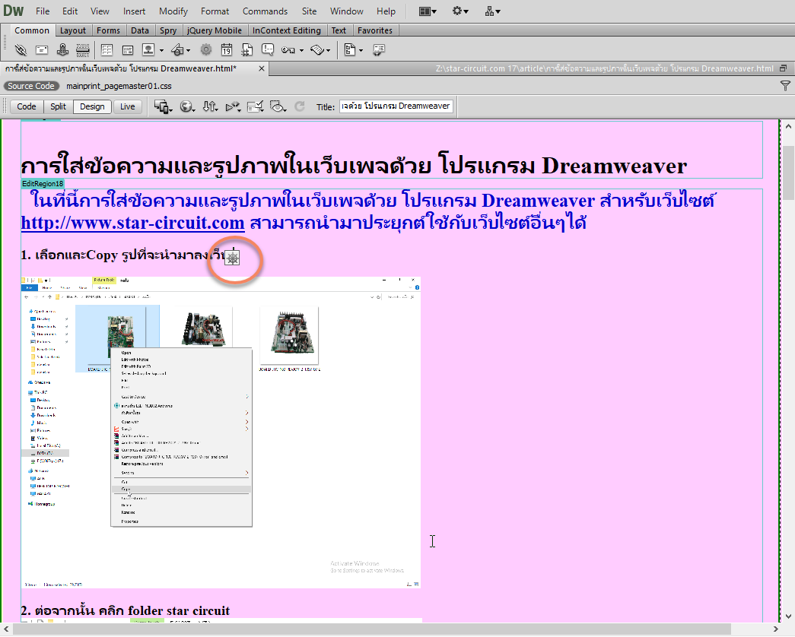Click the EditRegion18 region tag

click(43, 184)
